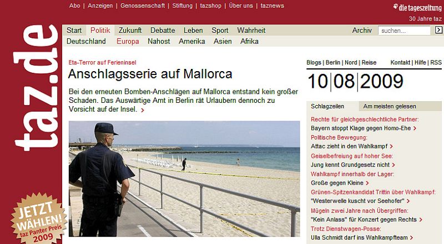Open the tazshop link in top bar
444x244 pixels.
click(209, 6)
